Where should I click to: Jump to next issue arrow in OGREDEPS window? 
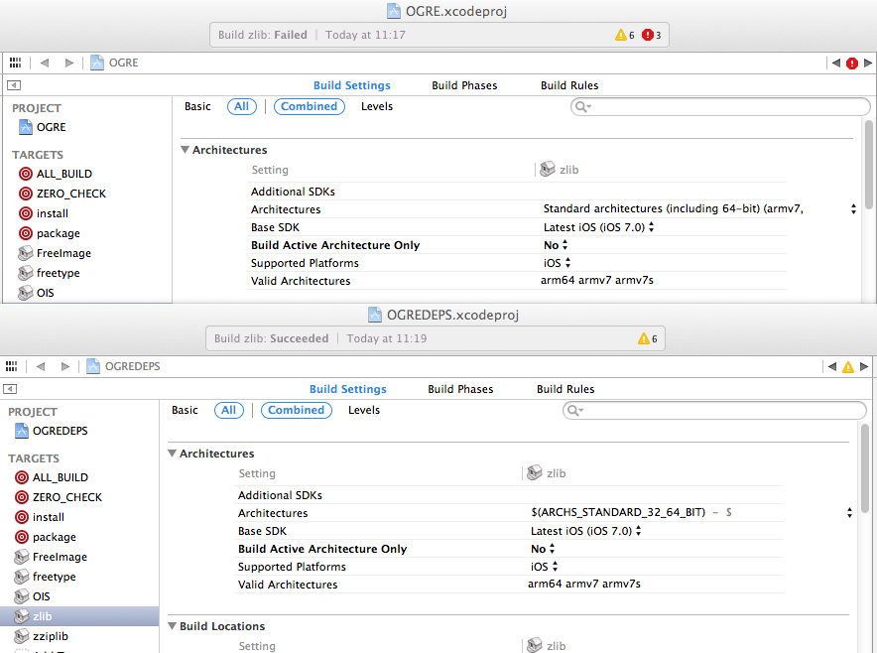(x=864, y=366)
